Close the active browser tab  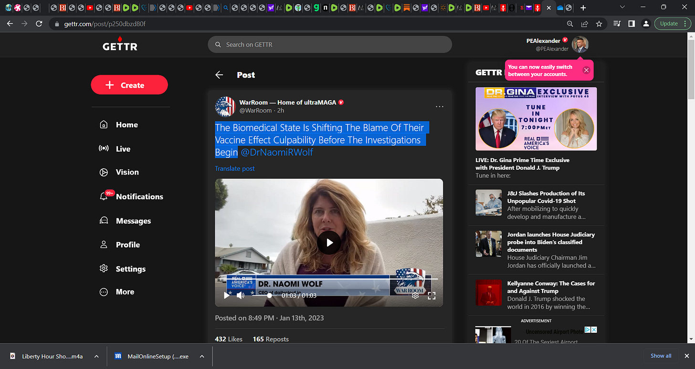548,8
